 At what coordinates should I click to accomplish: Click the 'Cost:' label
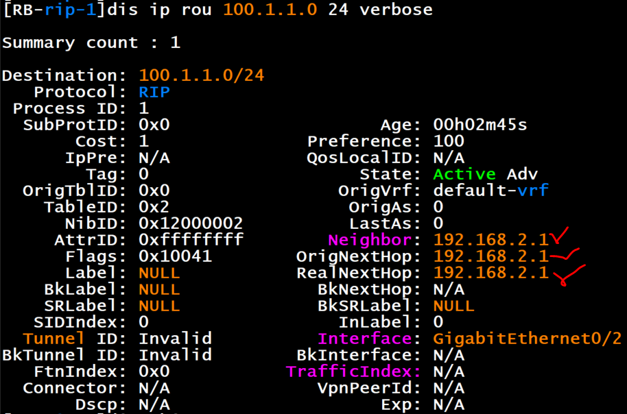tap(101, 141)
